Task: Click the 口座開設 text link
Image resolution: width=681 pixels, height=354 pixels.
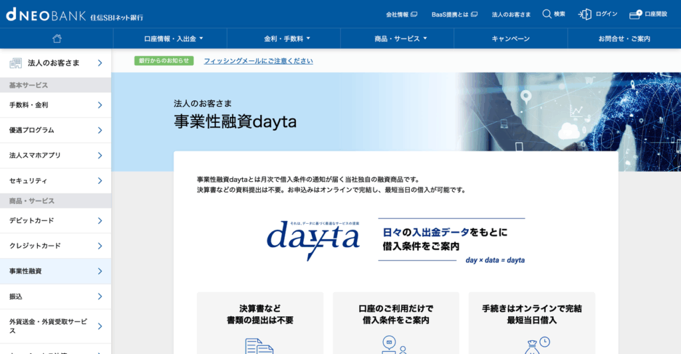Action: pos(656,14)
